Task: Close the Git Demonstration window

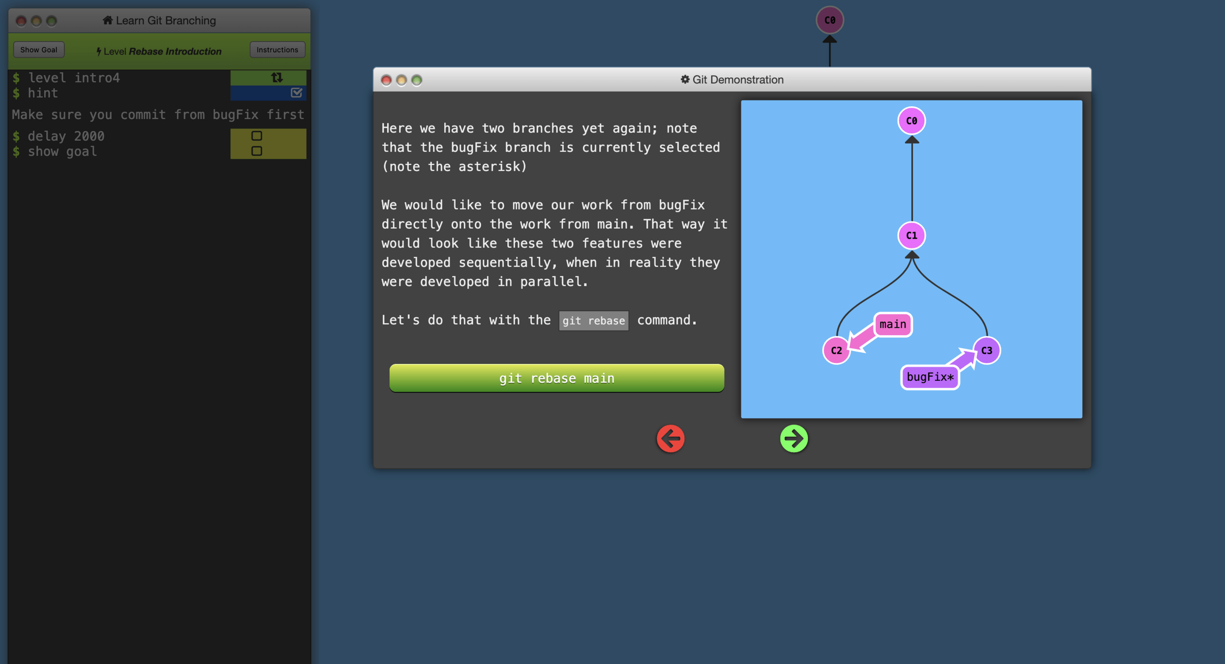Action: click(x=386, y=80)
